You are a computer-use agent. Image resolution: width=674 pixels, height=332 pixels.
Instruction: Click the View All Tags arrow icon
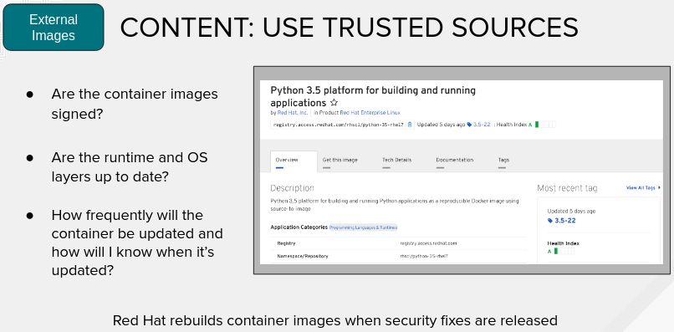point(660,188)
